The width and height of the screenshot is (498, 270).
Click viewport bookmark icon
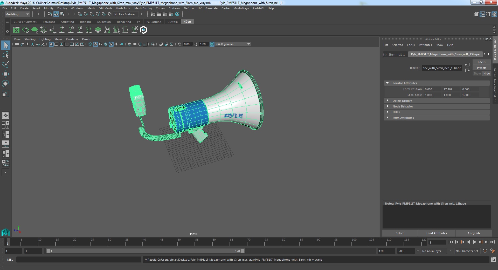(x=27, y=44)
